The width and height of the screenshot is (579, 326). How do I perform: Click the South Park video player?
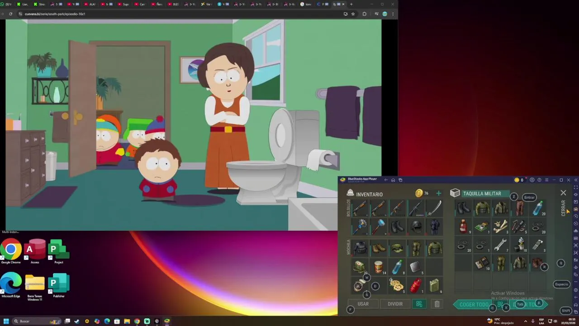click(194, 125)
